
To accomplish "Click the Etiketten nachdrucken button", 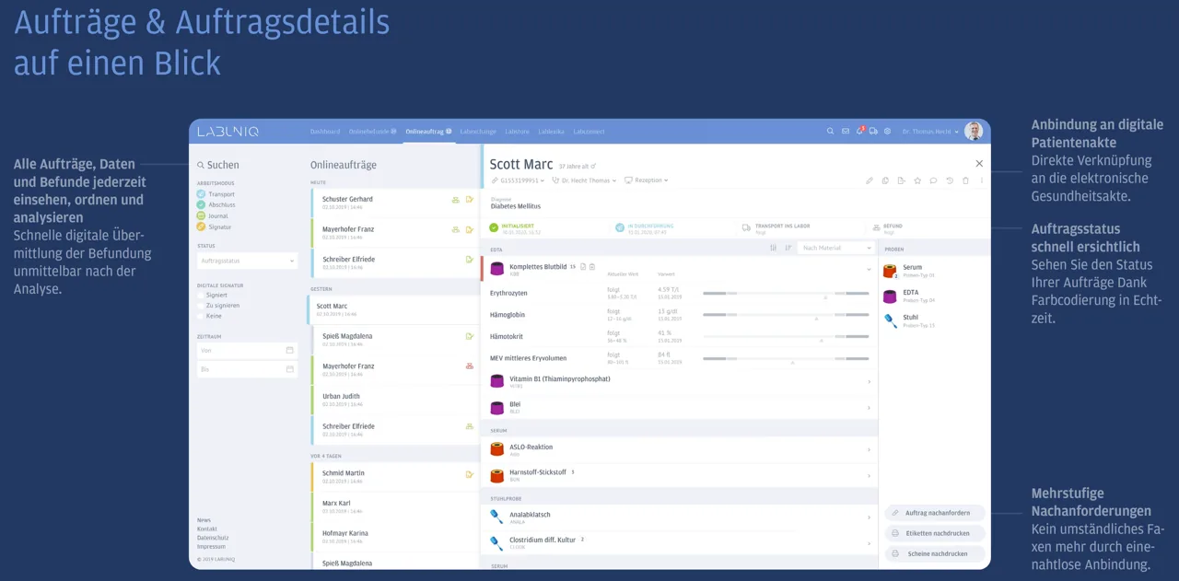I will 935,533.
